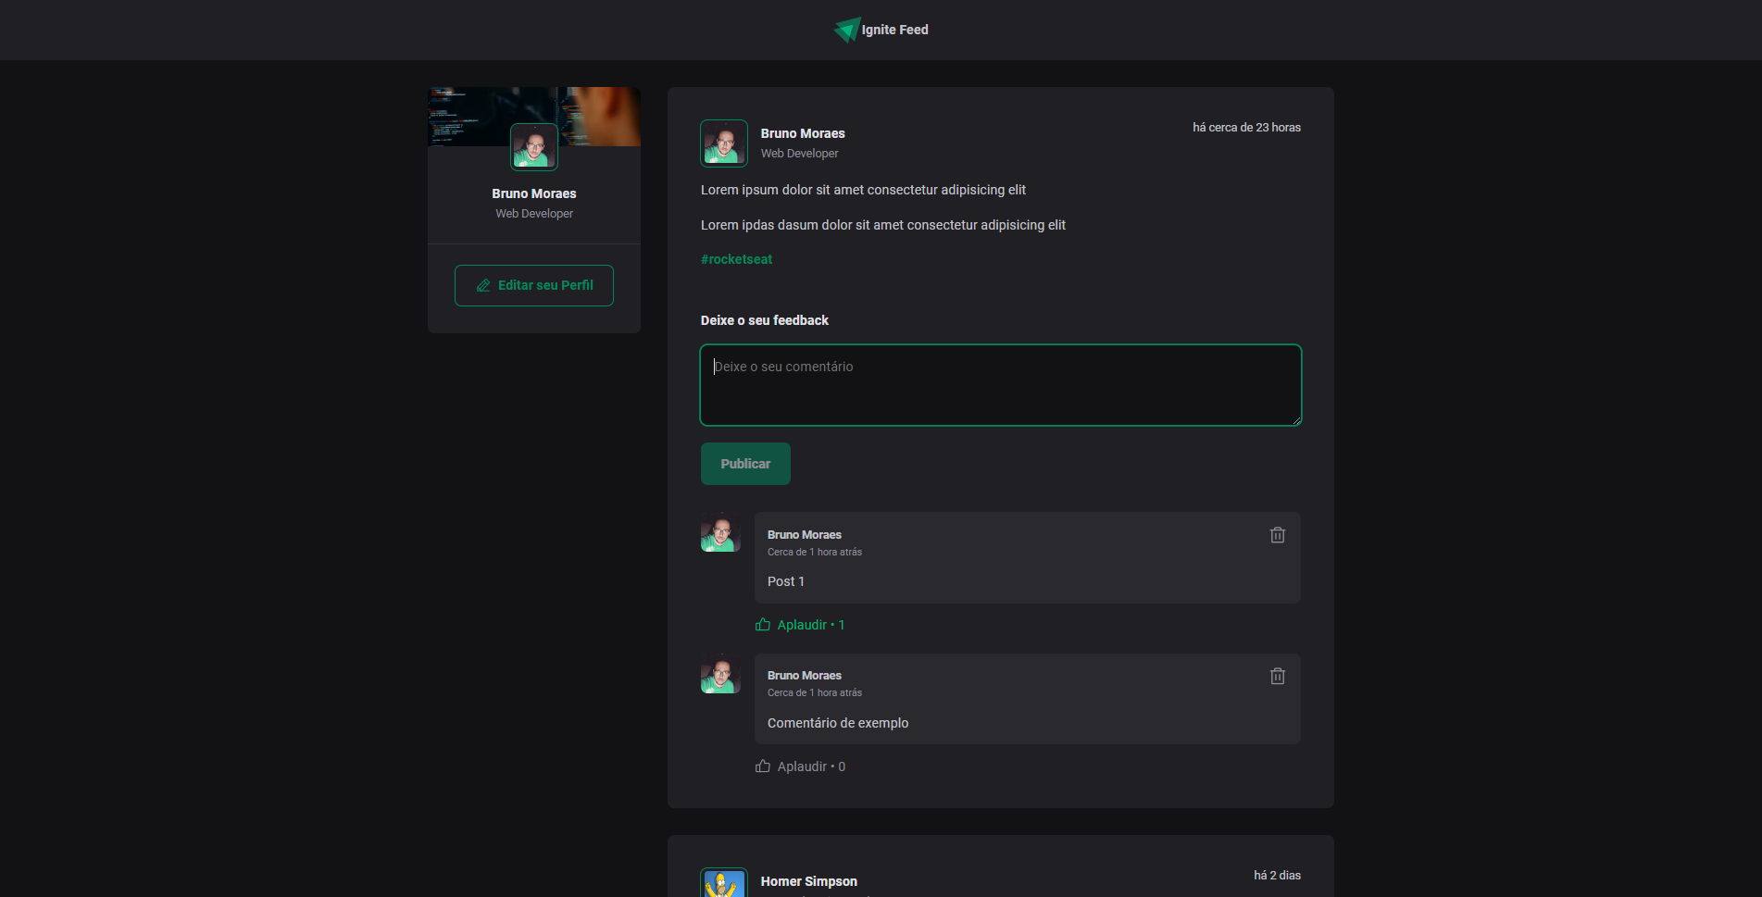Click the comment textarea resize handle
The height and width of the screenshot is (897, 1762).
point(1296,419)
